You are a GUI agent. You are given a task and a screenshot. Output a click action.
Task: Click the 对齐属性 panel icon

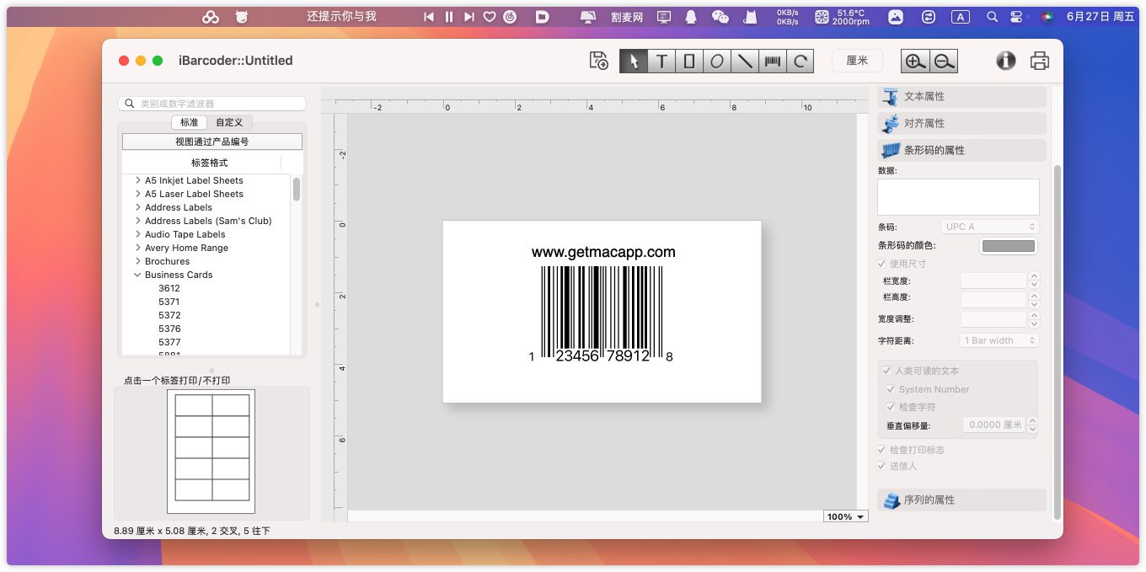891,124
